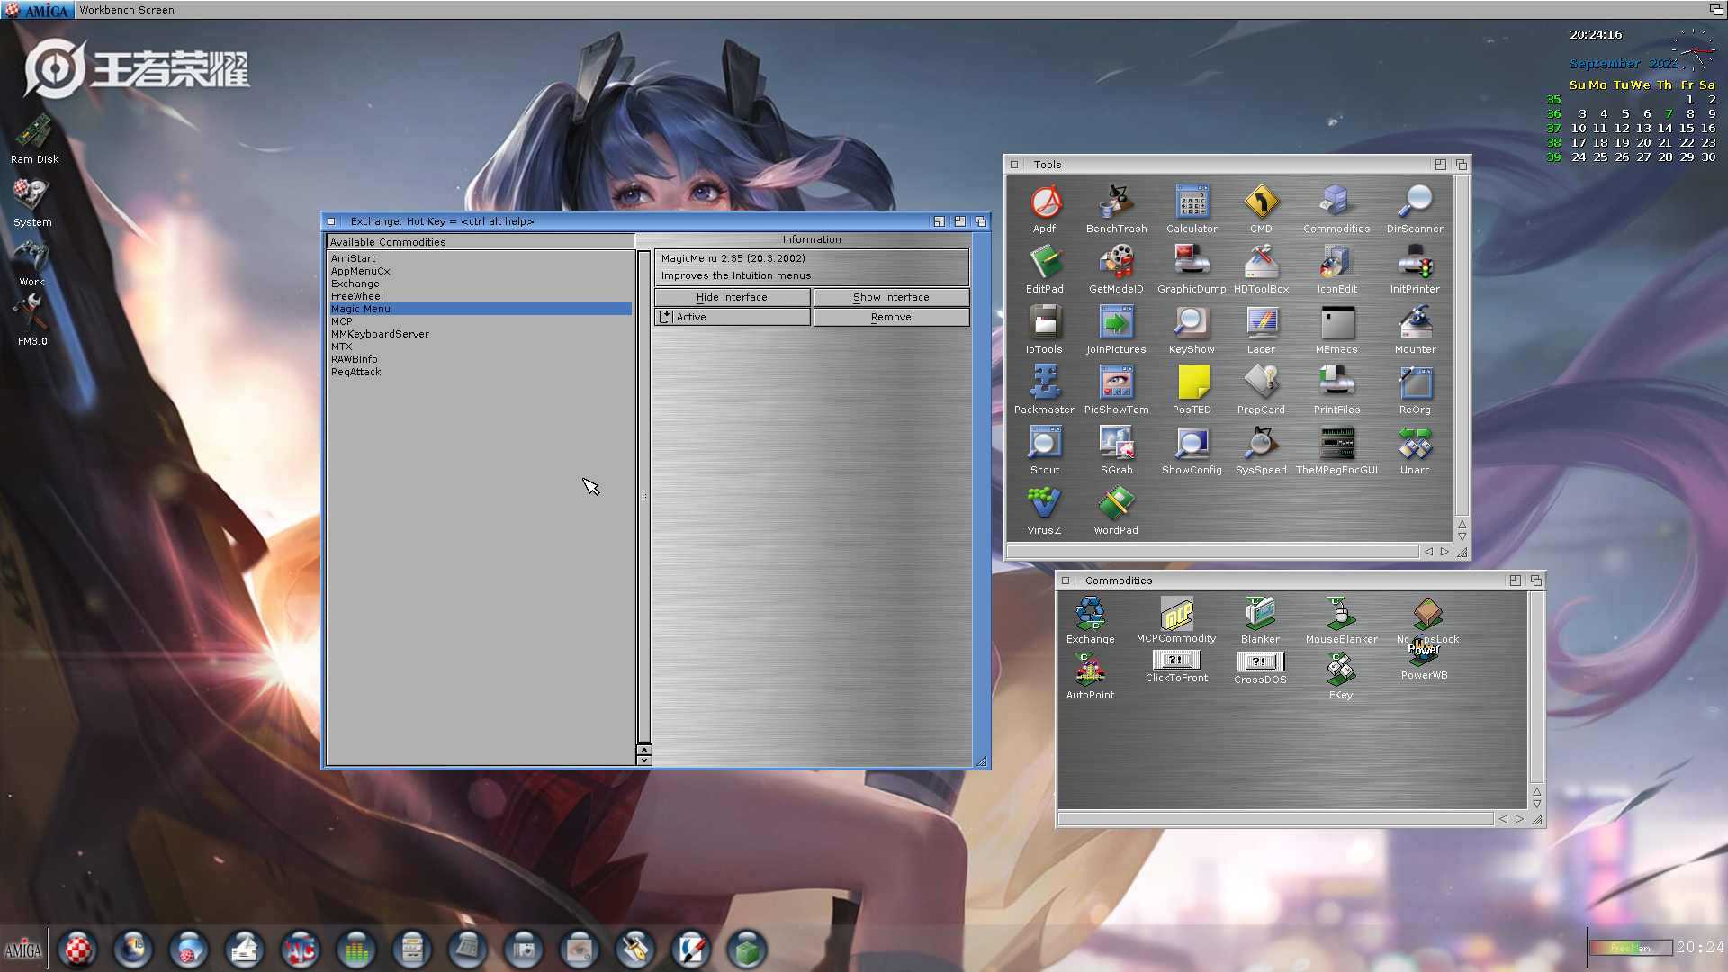Open the Unarc tool icon
Viewport: 1728px width, 972px height.
coord(1414,444)
